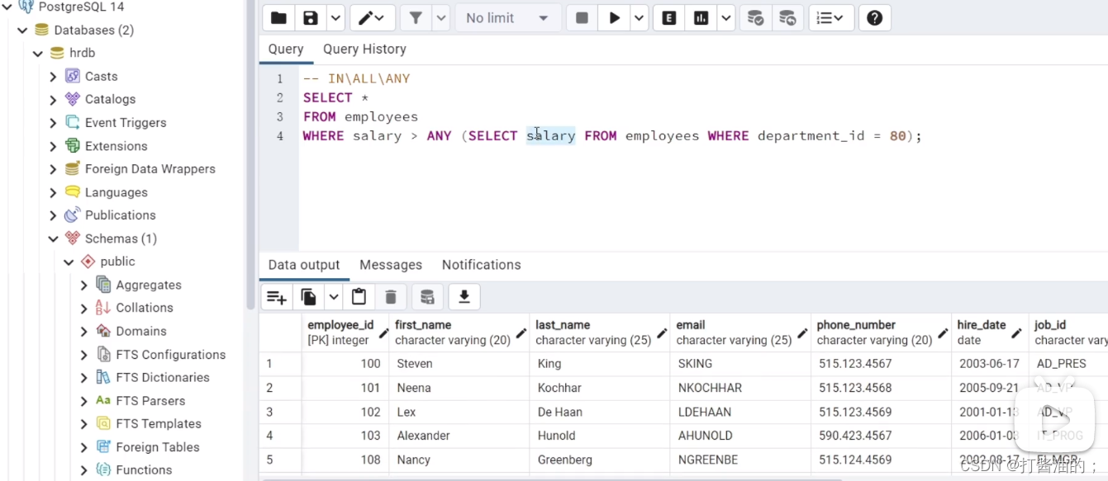The width and height of the screenshot is (1108, 481).
Task: Expand the Foreign Data Wrappers node
Action: click(53, 169)
